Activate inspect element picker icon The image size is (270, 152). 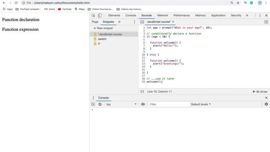[x=94, y=16]
